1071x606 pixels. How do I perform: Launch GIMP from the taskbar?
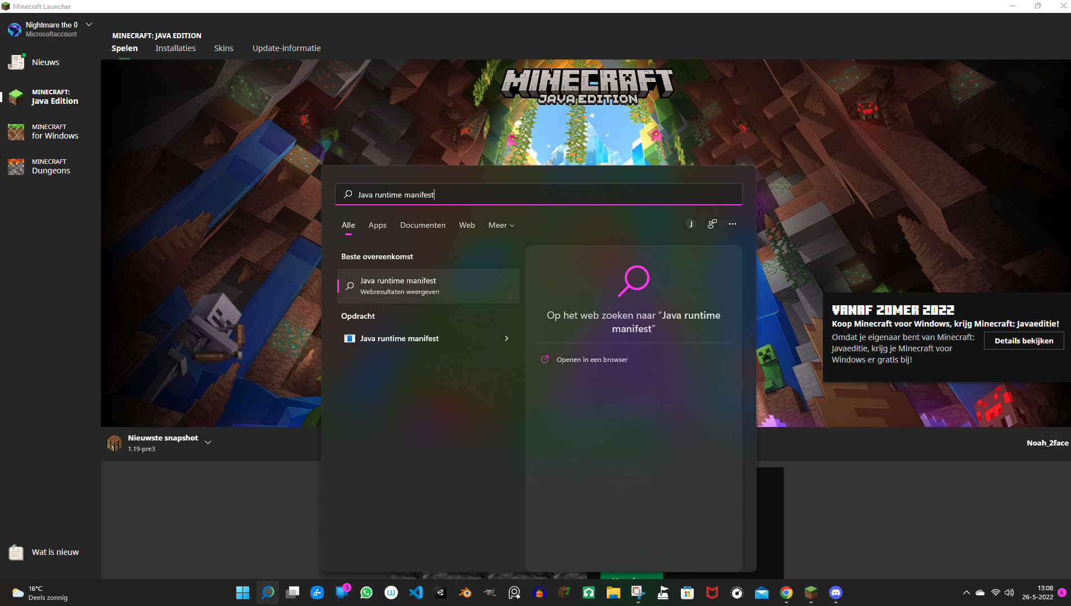[490, 593]
